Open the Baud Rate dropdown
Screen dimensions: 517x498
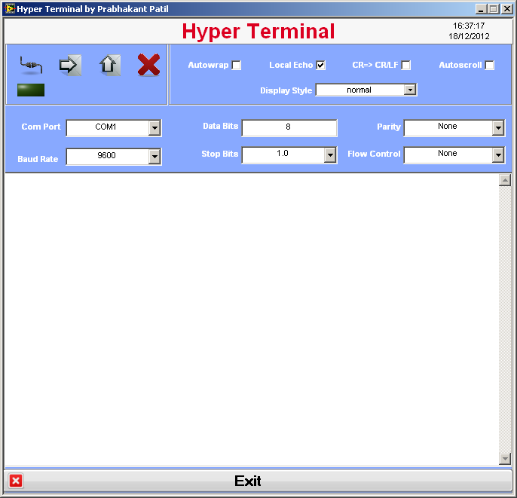click(x=154, y=157)
